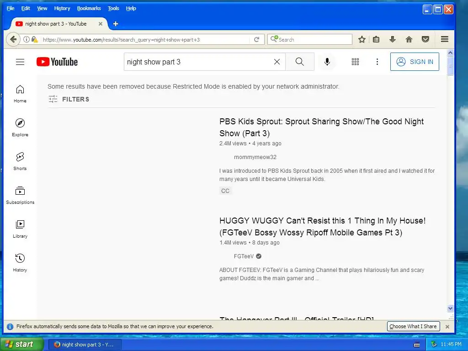
Task: Click the Firefox URL address bar
Action: [145, 39]
